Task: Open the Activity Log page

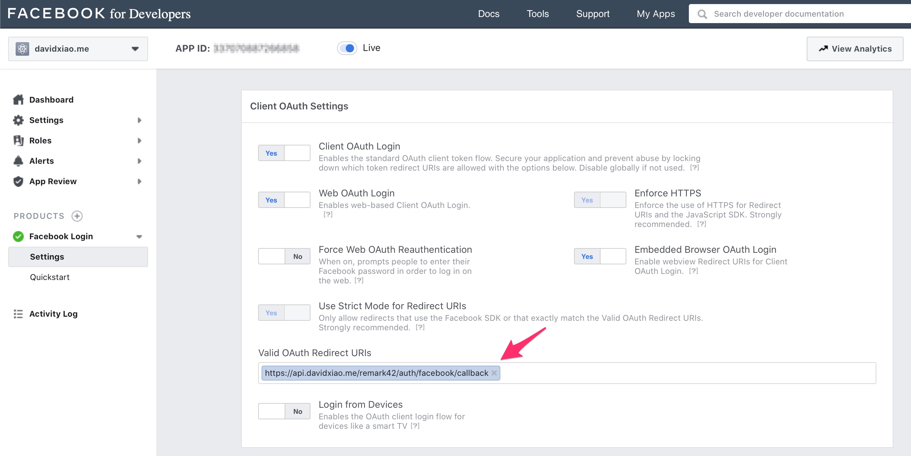Action: tap(53, 314)
